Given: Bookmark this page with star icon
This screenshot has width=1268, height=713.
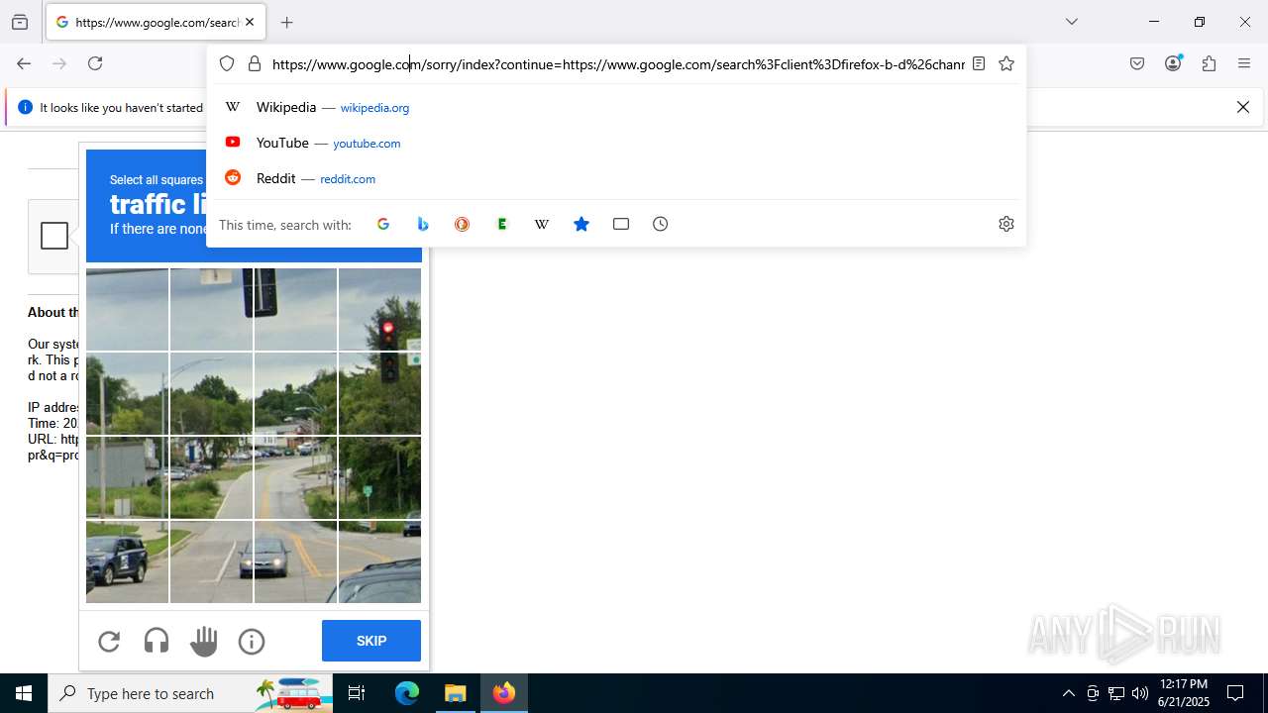Looking at the screenshot, I should 1006,63.
